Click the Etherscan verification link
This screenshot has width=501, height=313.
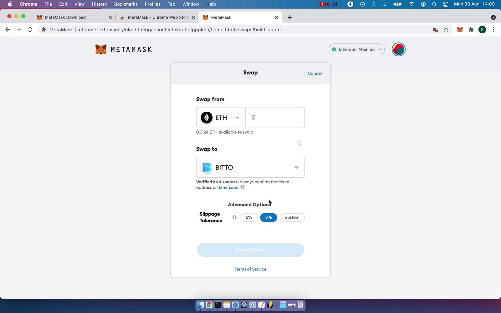pyautogui.click(x=228, y=187)
